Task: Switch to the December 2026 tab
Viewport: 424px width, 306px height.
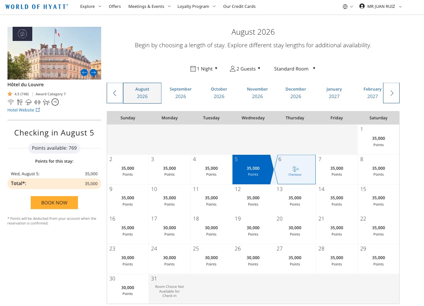Action: click(x=296, y=93)
